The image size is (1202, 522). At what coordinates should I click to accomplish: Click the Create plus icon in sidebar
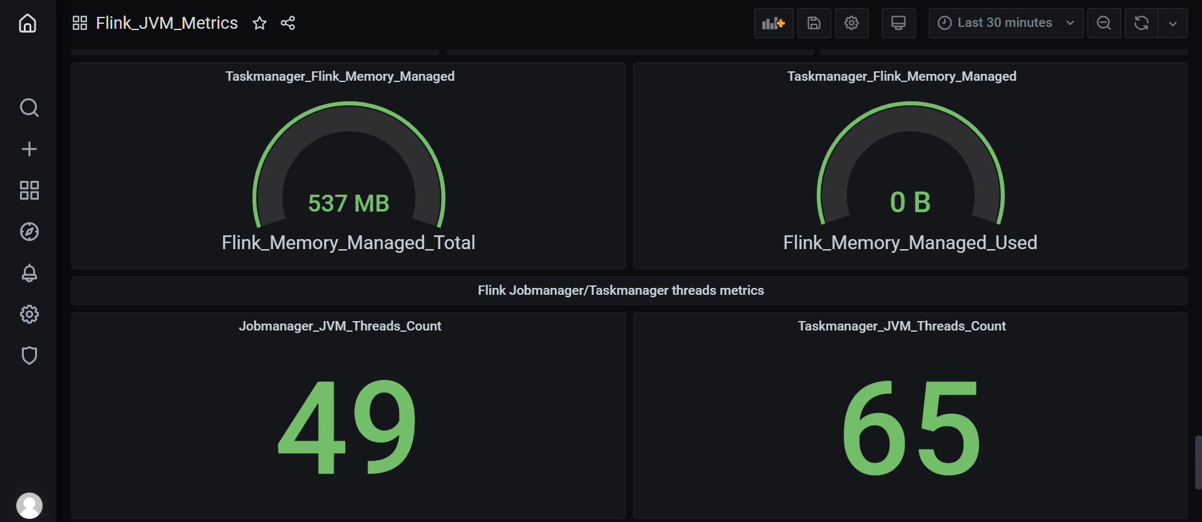29,149
